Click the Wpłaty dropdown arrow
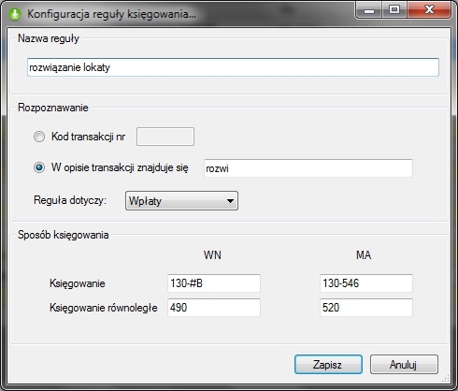 pyautogui.click(x=230, y=201)
